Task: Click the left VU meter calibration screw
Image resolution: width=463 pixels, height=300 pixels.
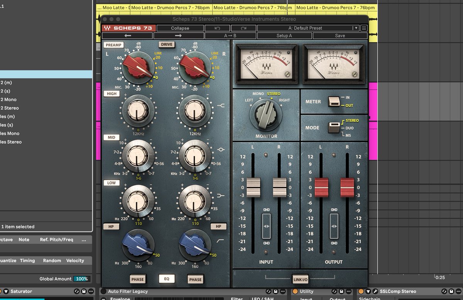Action: point(287,75)
